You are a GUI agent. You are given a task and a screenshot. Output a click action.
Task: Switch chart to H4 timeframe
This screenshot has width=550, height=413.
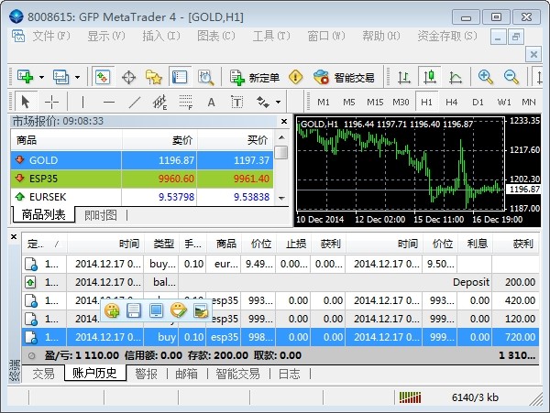coord(452,102)
